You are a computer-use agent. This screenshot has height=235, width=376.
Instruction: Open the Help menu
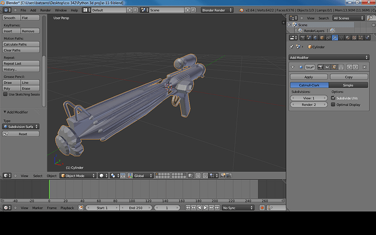pyautogui.click(x=74, y=10)
